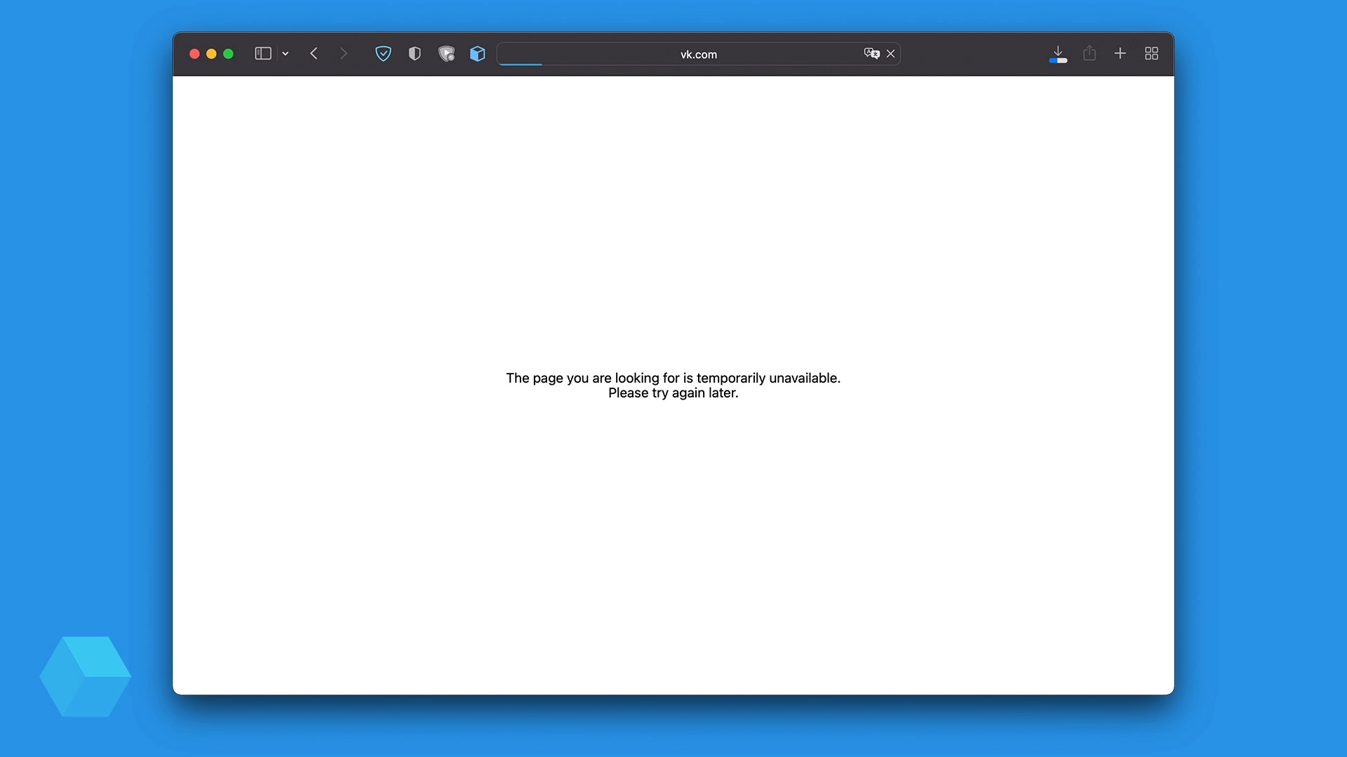Minimize the window with yellow button

(x=211, y=54)
